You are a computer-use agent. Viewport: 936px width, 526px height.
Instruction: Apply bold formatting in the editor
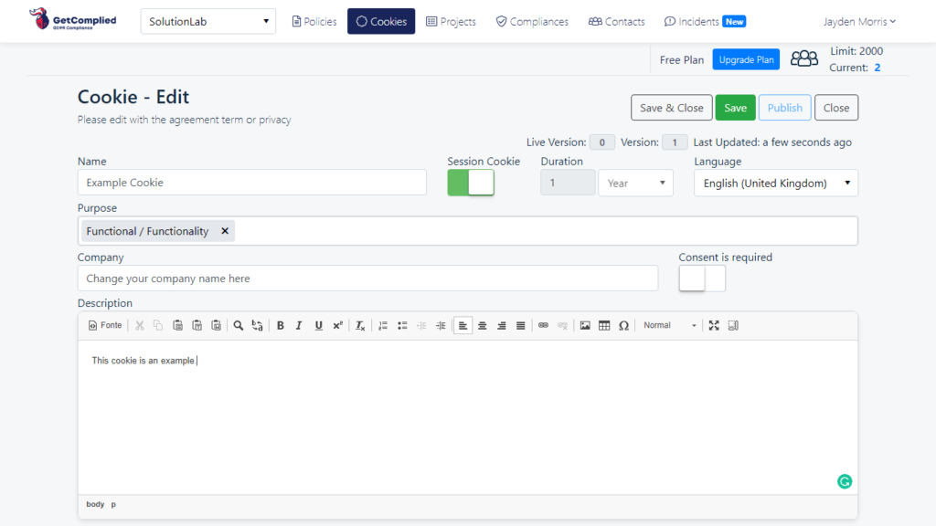tap(281, 325)
